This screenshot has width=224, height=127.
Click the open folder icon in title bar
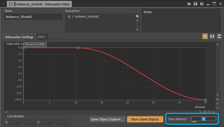189,4
